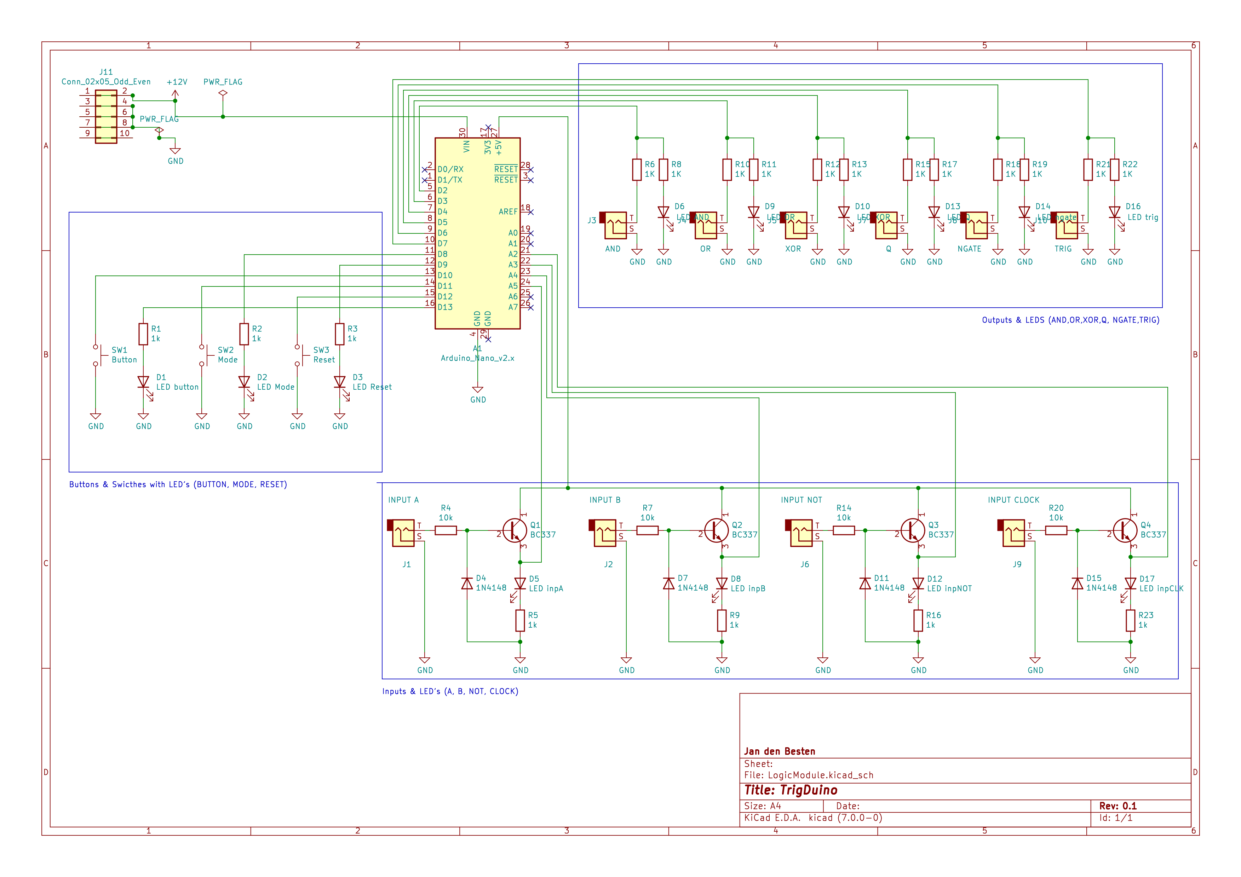The width and height of the screenshot is (1241, 877).
Task: Select resistor R20 10k symbol
Action: pyautogui.click(x=1056, y=530)
